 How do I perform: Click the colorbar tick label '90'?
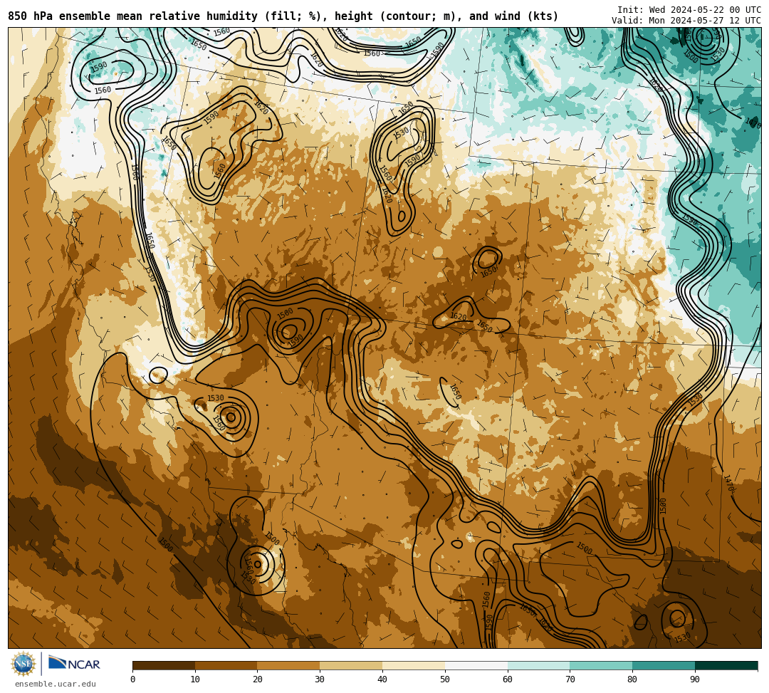point(695,679)
